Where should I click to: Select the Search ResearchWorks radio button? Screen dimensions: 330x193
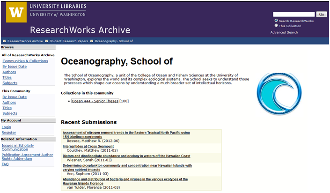(x=276, y=21)
